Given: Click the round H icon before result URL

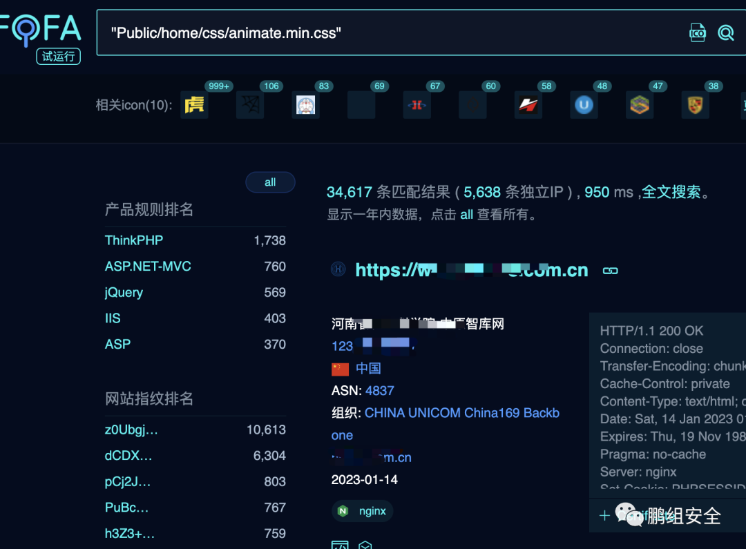Looking at the screenshot, I should pyautogui.click(x=338, y=269).
